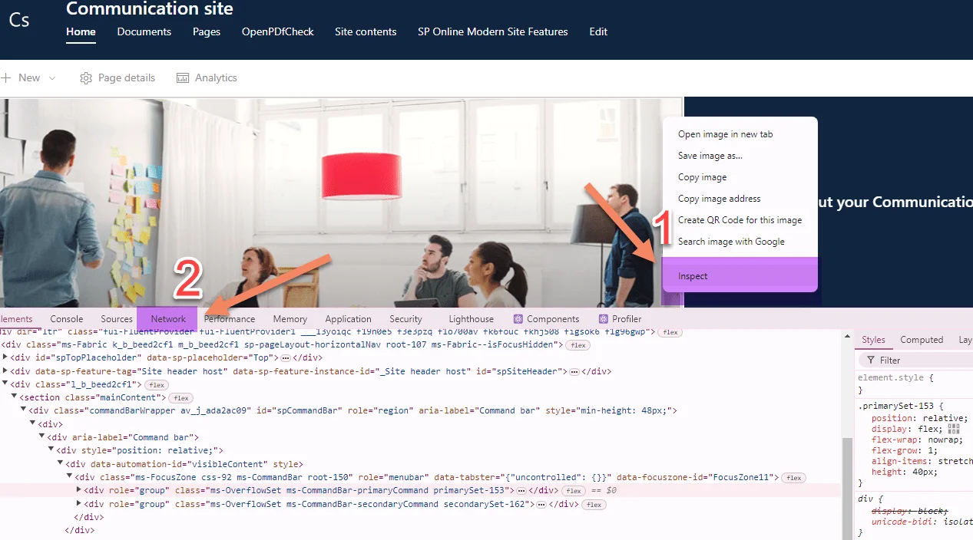
Task: Click the Filter funnel icon in Styles
Action: (871, 361)
